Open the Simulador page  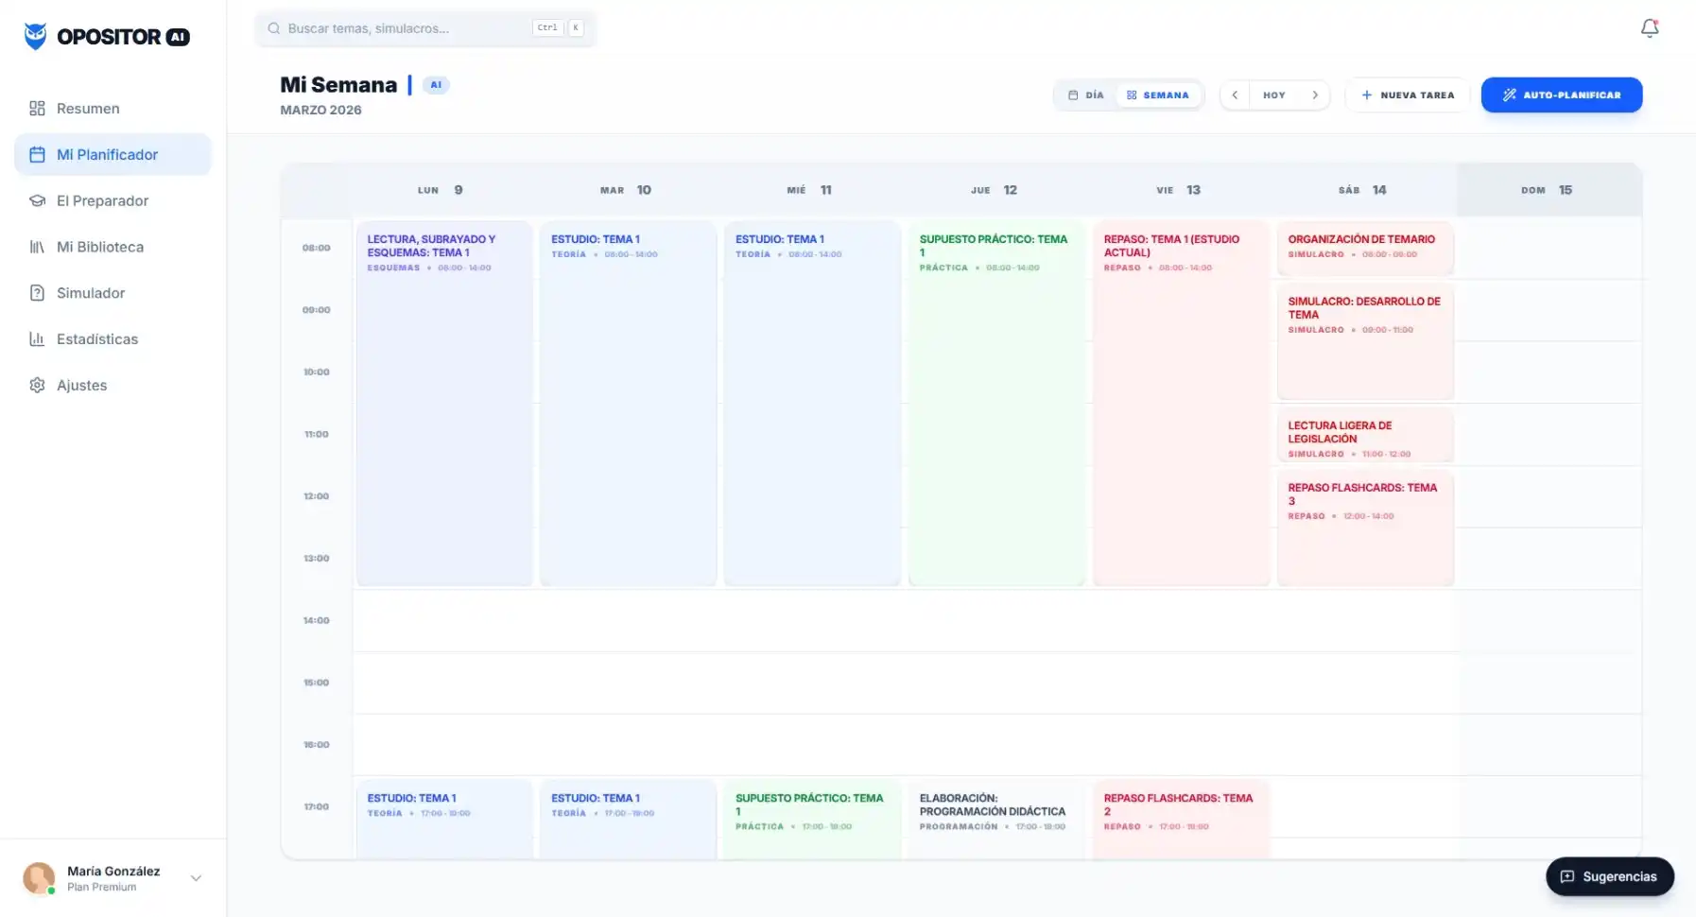pyautogui.click(x=90, y=293)
